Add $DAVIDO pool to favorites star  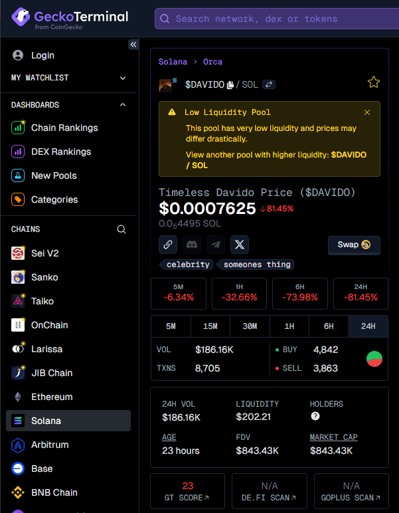click(374, 82)
